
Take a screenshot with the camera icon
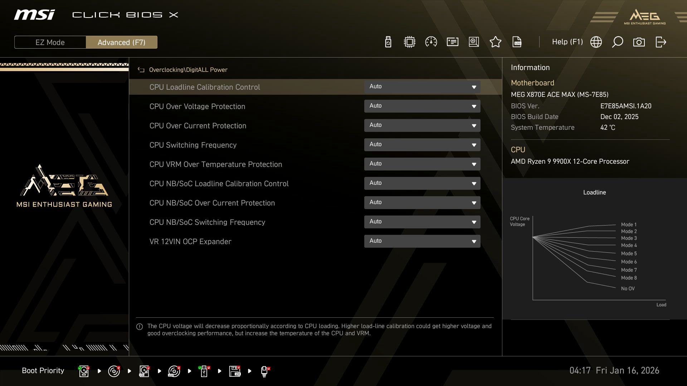[639, 42]
